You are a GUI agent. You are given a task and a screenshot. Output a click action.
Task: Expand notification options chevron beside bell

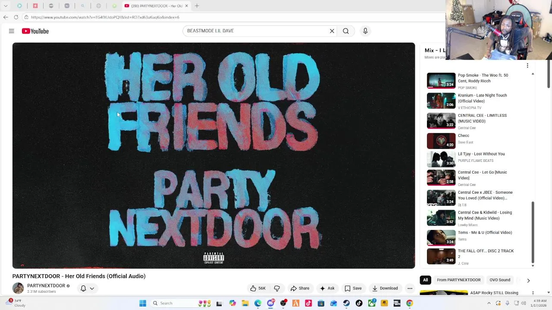(x=92, y=288)
